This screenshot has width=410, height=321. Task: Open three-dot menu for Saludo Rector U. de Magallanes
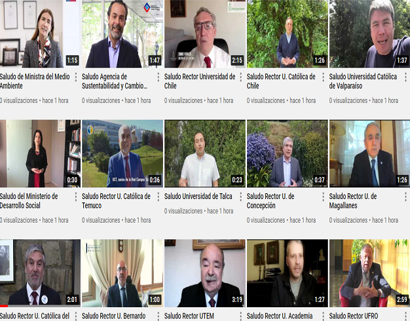pos(405,197)
